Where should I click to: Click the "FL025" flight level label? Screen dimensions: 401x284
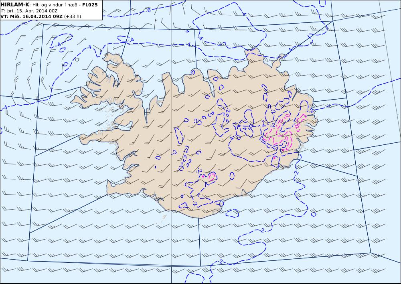(x=90, y=5)
